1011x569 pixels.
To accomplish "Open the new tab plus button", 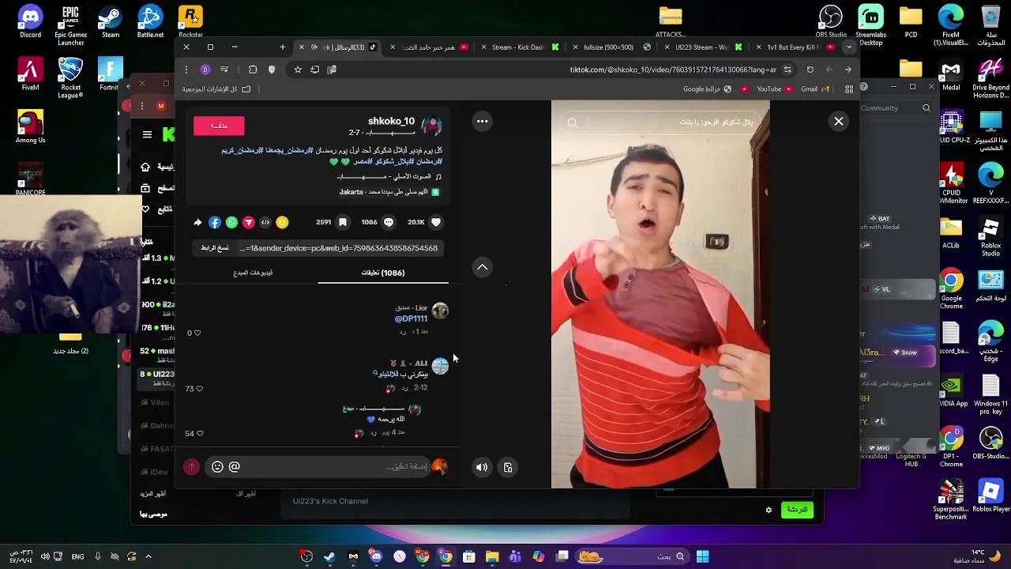I will pyautogui.click(x=282, y=47).
